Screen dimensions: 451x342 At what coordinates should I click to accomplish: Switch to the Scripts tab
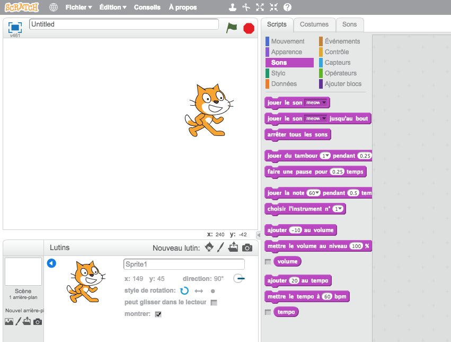point(277,24)
